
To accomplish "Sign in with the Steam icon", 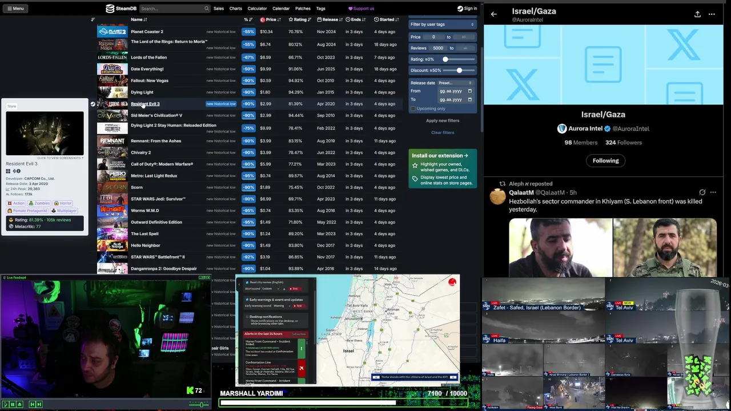I will [x=467, y=9].
